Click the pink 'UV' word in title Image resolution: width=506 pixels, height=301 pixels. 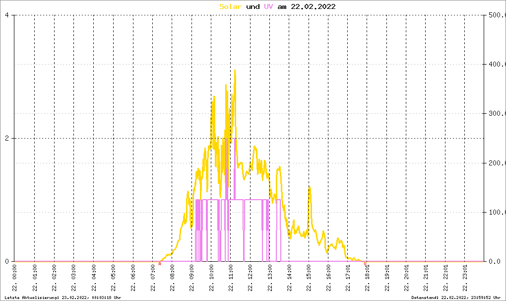click(268, 6)
